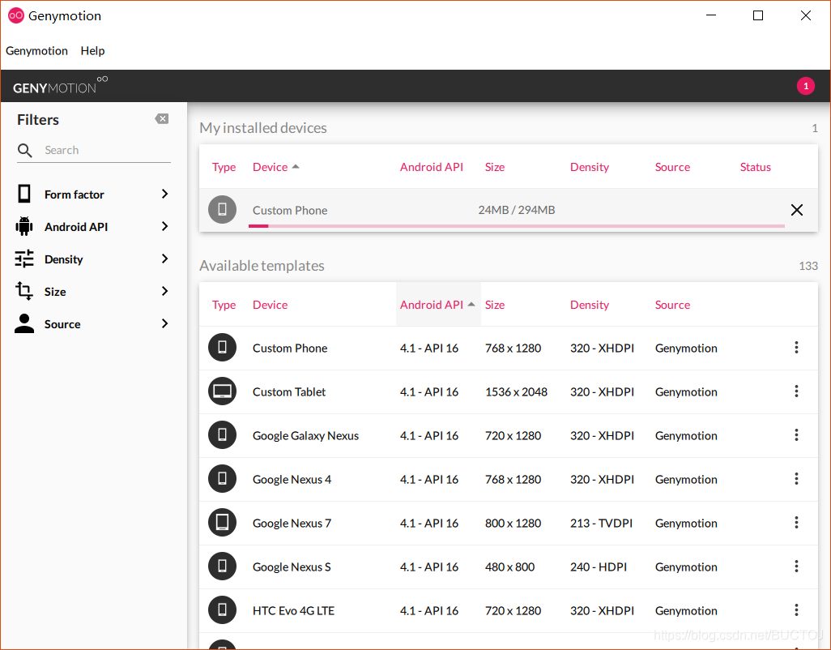Viewport: 831px width, 650px height.
Task: Click the Source person icon
Action: tap(24, 323)
